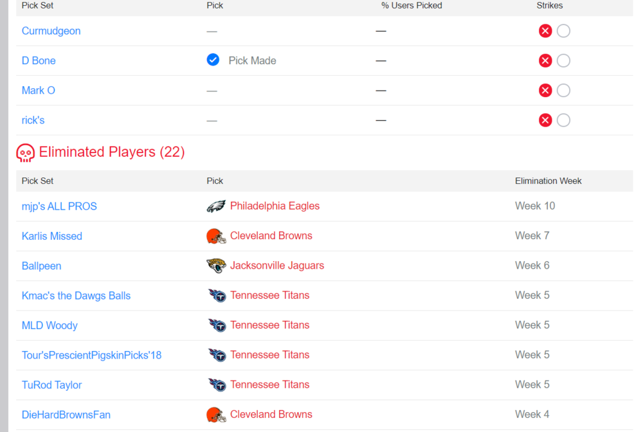This screenshot has height=432, width=643.
Task: Open the TuRod Taylor pick set
Action: [x=51, y=385]
